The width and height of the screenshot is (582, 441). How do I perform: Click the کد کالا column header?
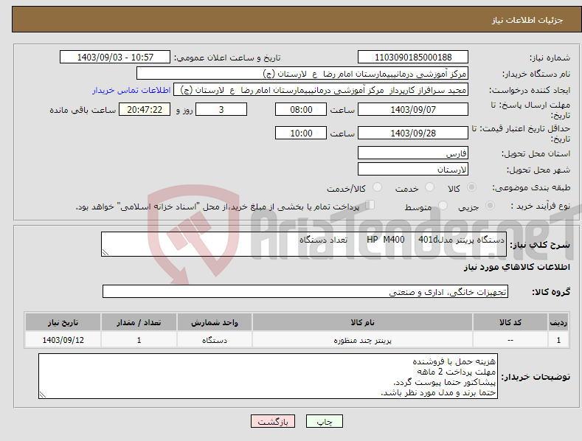coord(510,322)
